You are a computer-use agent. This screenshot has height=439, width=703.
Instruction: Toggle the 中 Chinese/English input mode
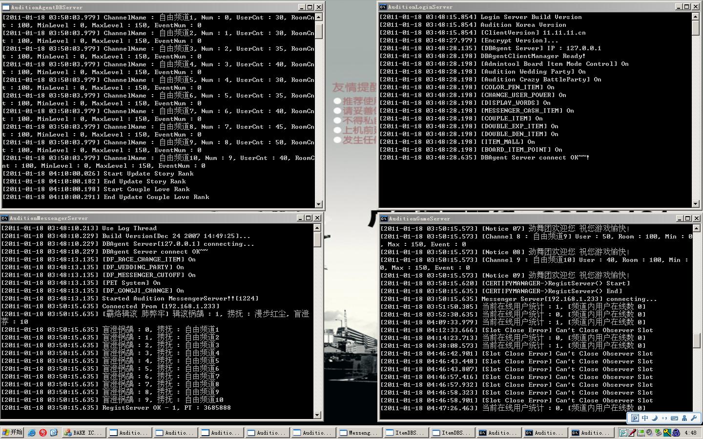(645, 418)
